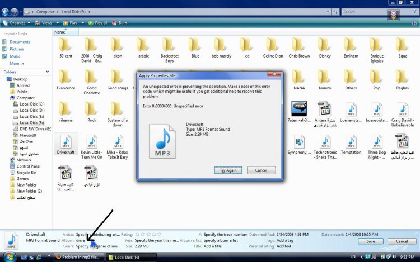420x262 pixels.
Task: Click the Genre field in details pane
Action: tap(99, 246)
